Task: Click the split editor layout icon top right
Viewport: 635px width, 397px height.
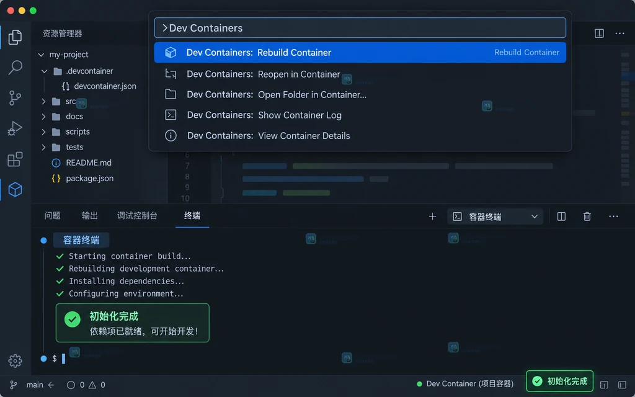Action: click(599, 33)
